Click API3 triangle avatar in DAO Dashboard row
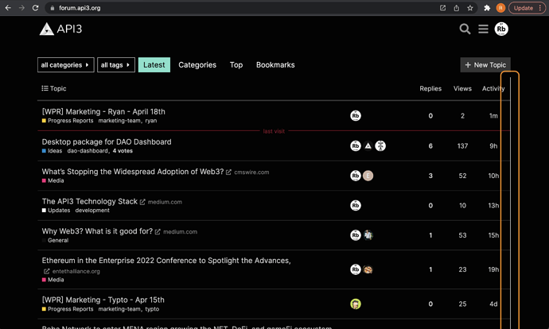Screen dimensions: 549x329 point(368,145)
